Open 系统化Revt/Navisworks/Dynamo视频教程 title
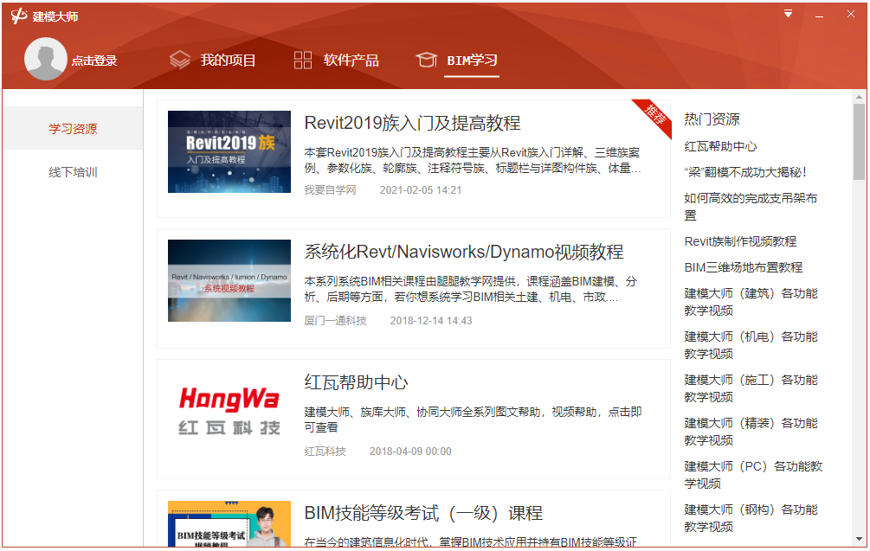Viewport: 870px width, 551px height. click(x=464, y=253)
